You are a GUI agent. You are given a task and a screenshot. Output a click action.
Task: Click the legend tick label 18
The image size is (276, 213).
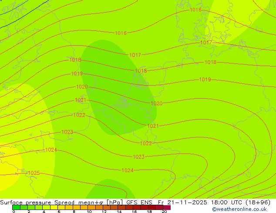coord(149,212)
